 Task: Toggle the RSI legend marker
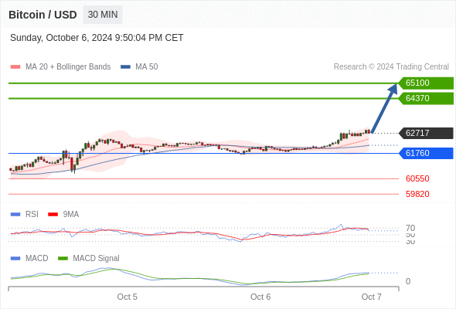(x=15, y=215)
